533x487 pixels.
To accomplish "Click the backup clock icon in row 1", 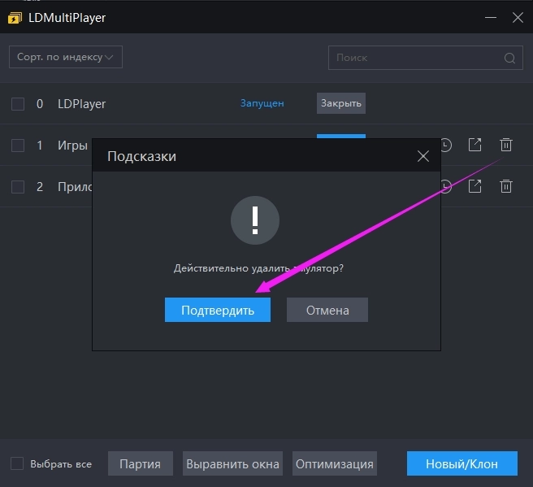I will tap(446, 145).
